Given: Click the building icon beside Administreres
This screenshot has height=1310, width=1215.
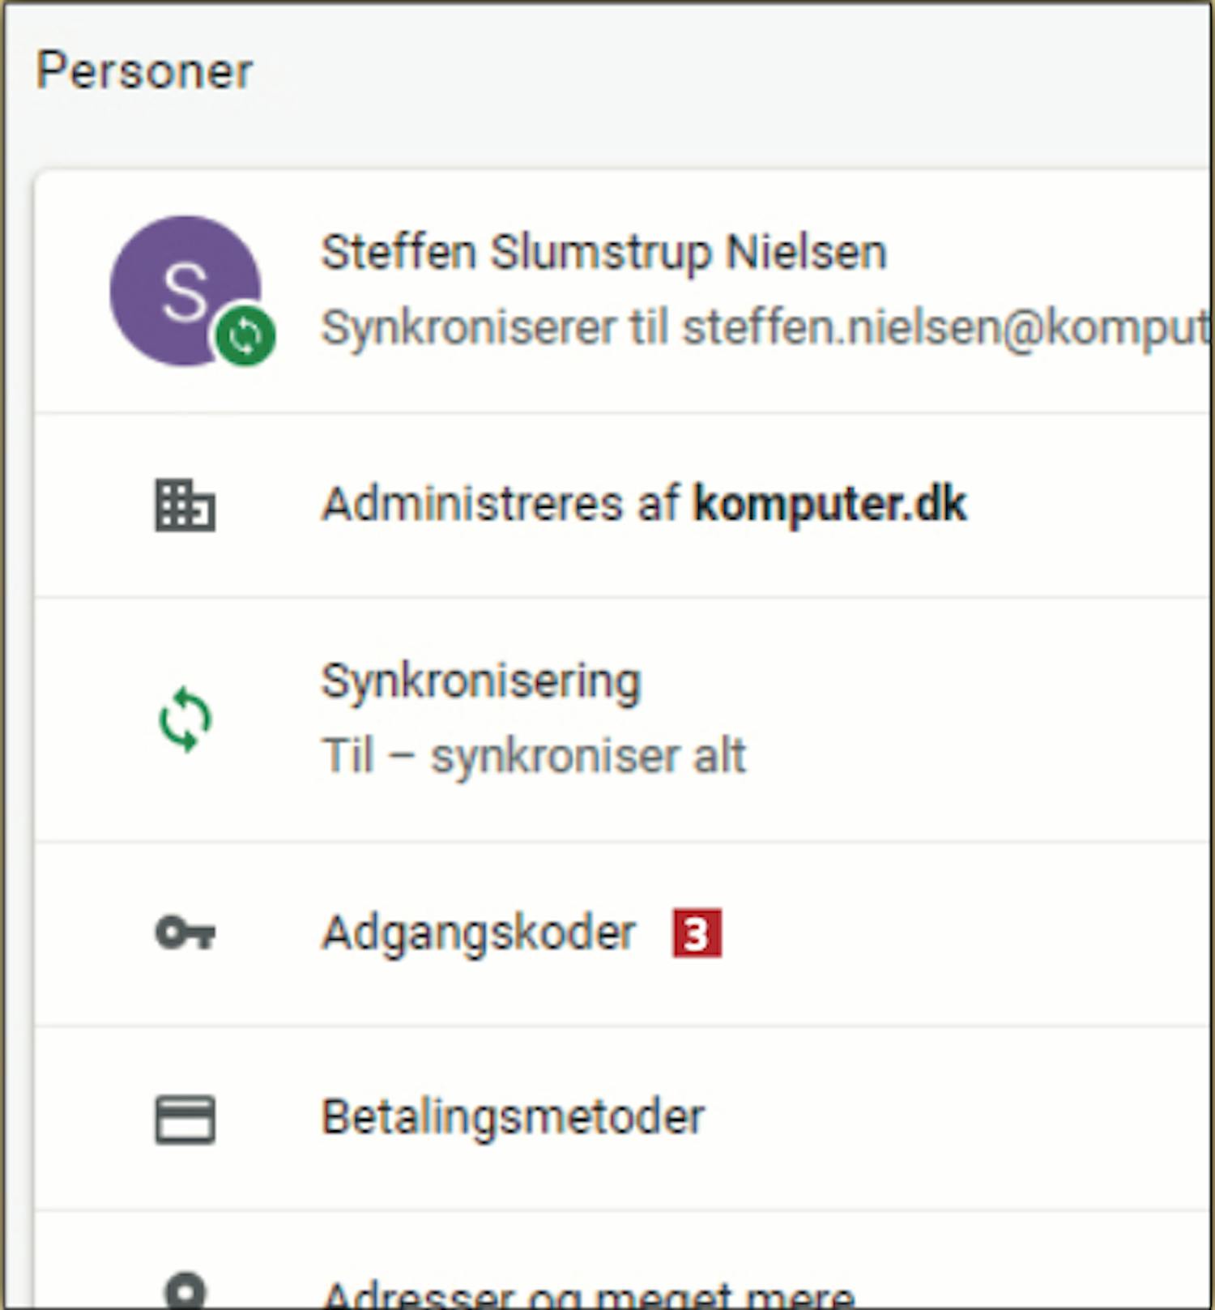Looking at the screenshot, I should point(185,505).
